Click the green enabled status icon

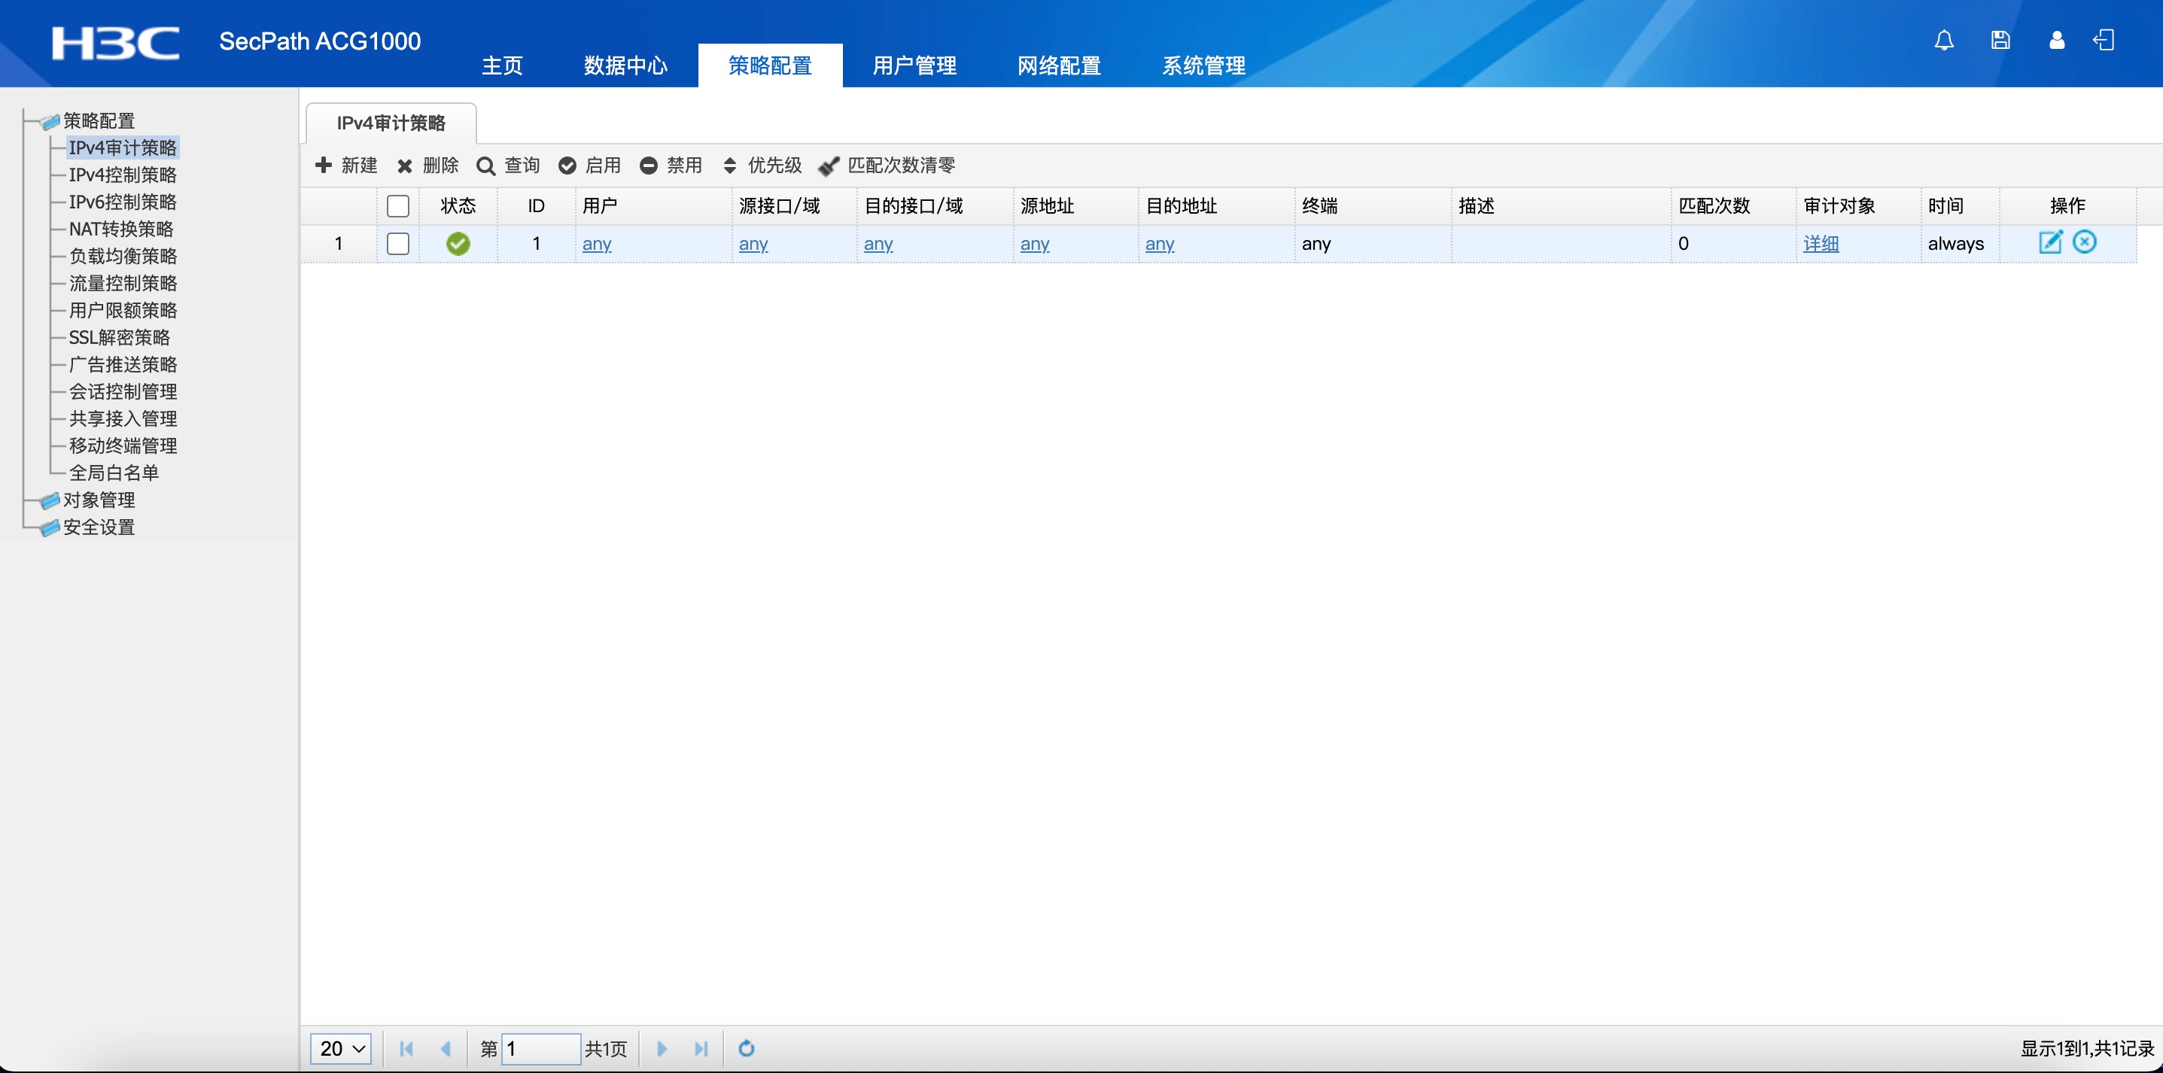pos(458,244)
